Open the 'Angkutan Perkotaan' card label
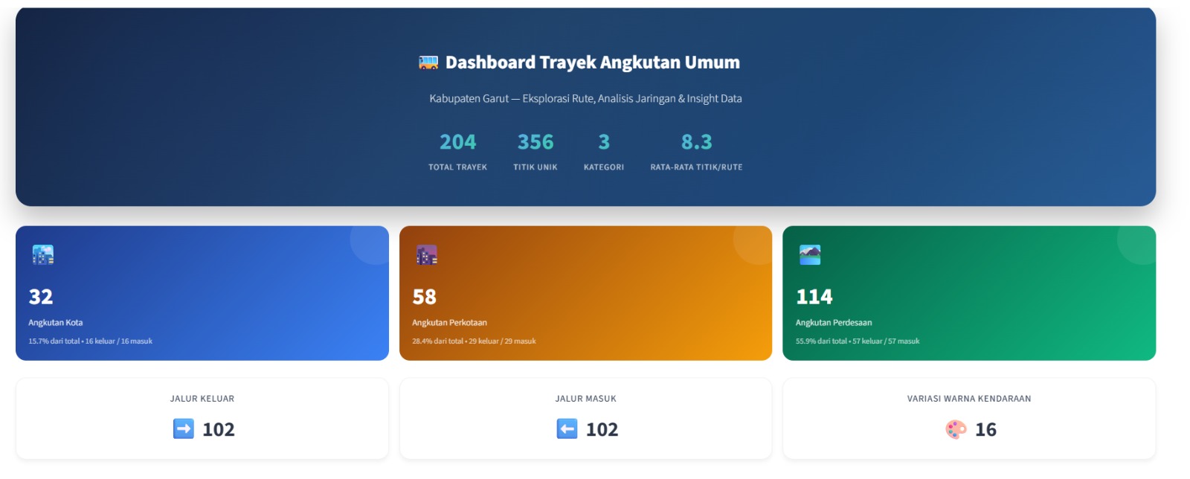 click(450, 323)
